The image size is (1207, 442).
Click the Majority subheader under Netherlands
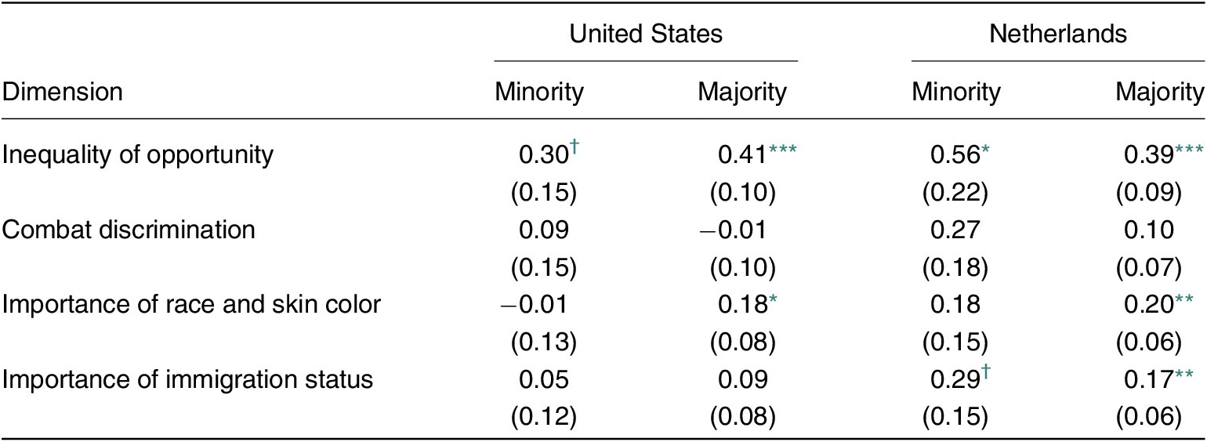tap(1160, 92)
